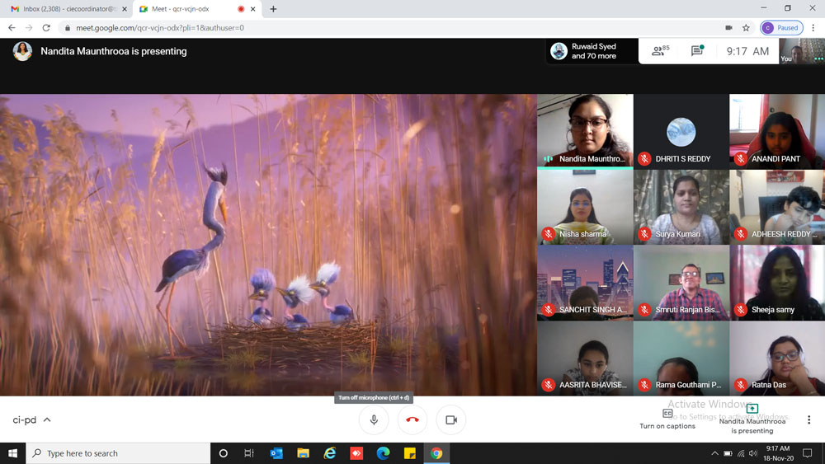Expand the ci-pd meeting details
Screen dimensions: 825x464
31,419
